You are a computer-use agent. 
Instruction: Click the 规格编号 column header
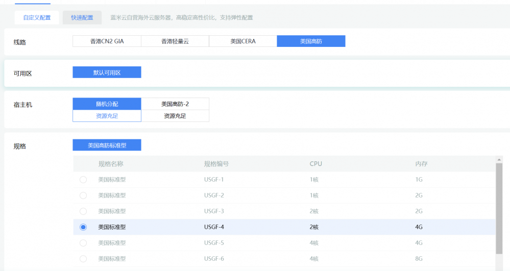tap(216, 164)
